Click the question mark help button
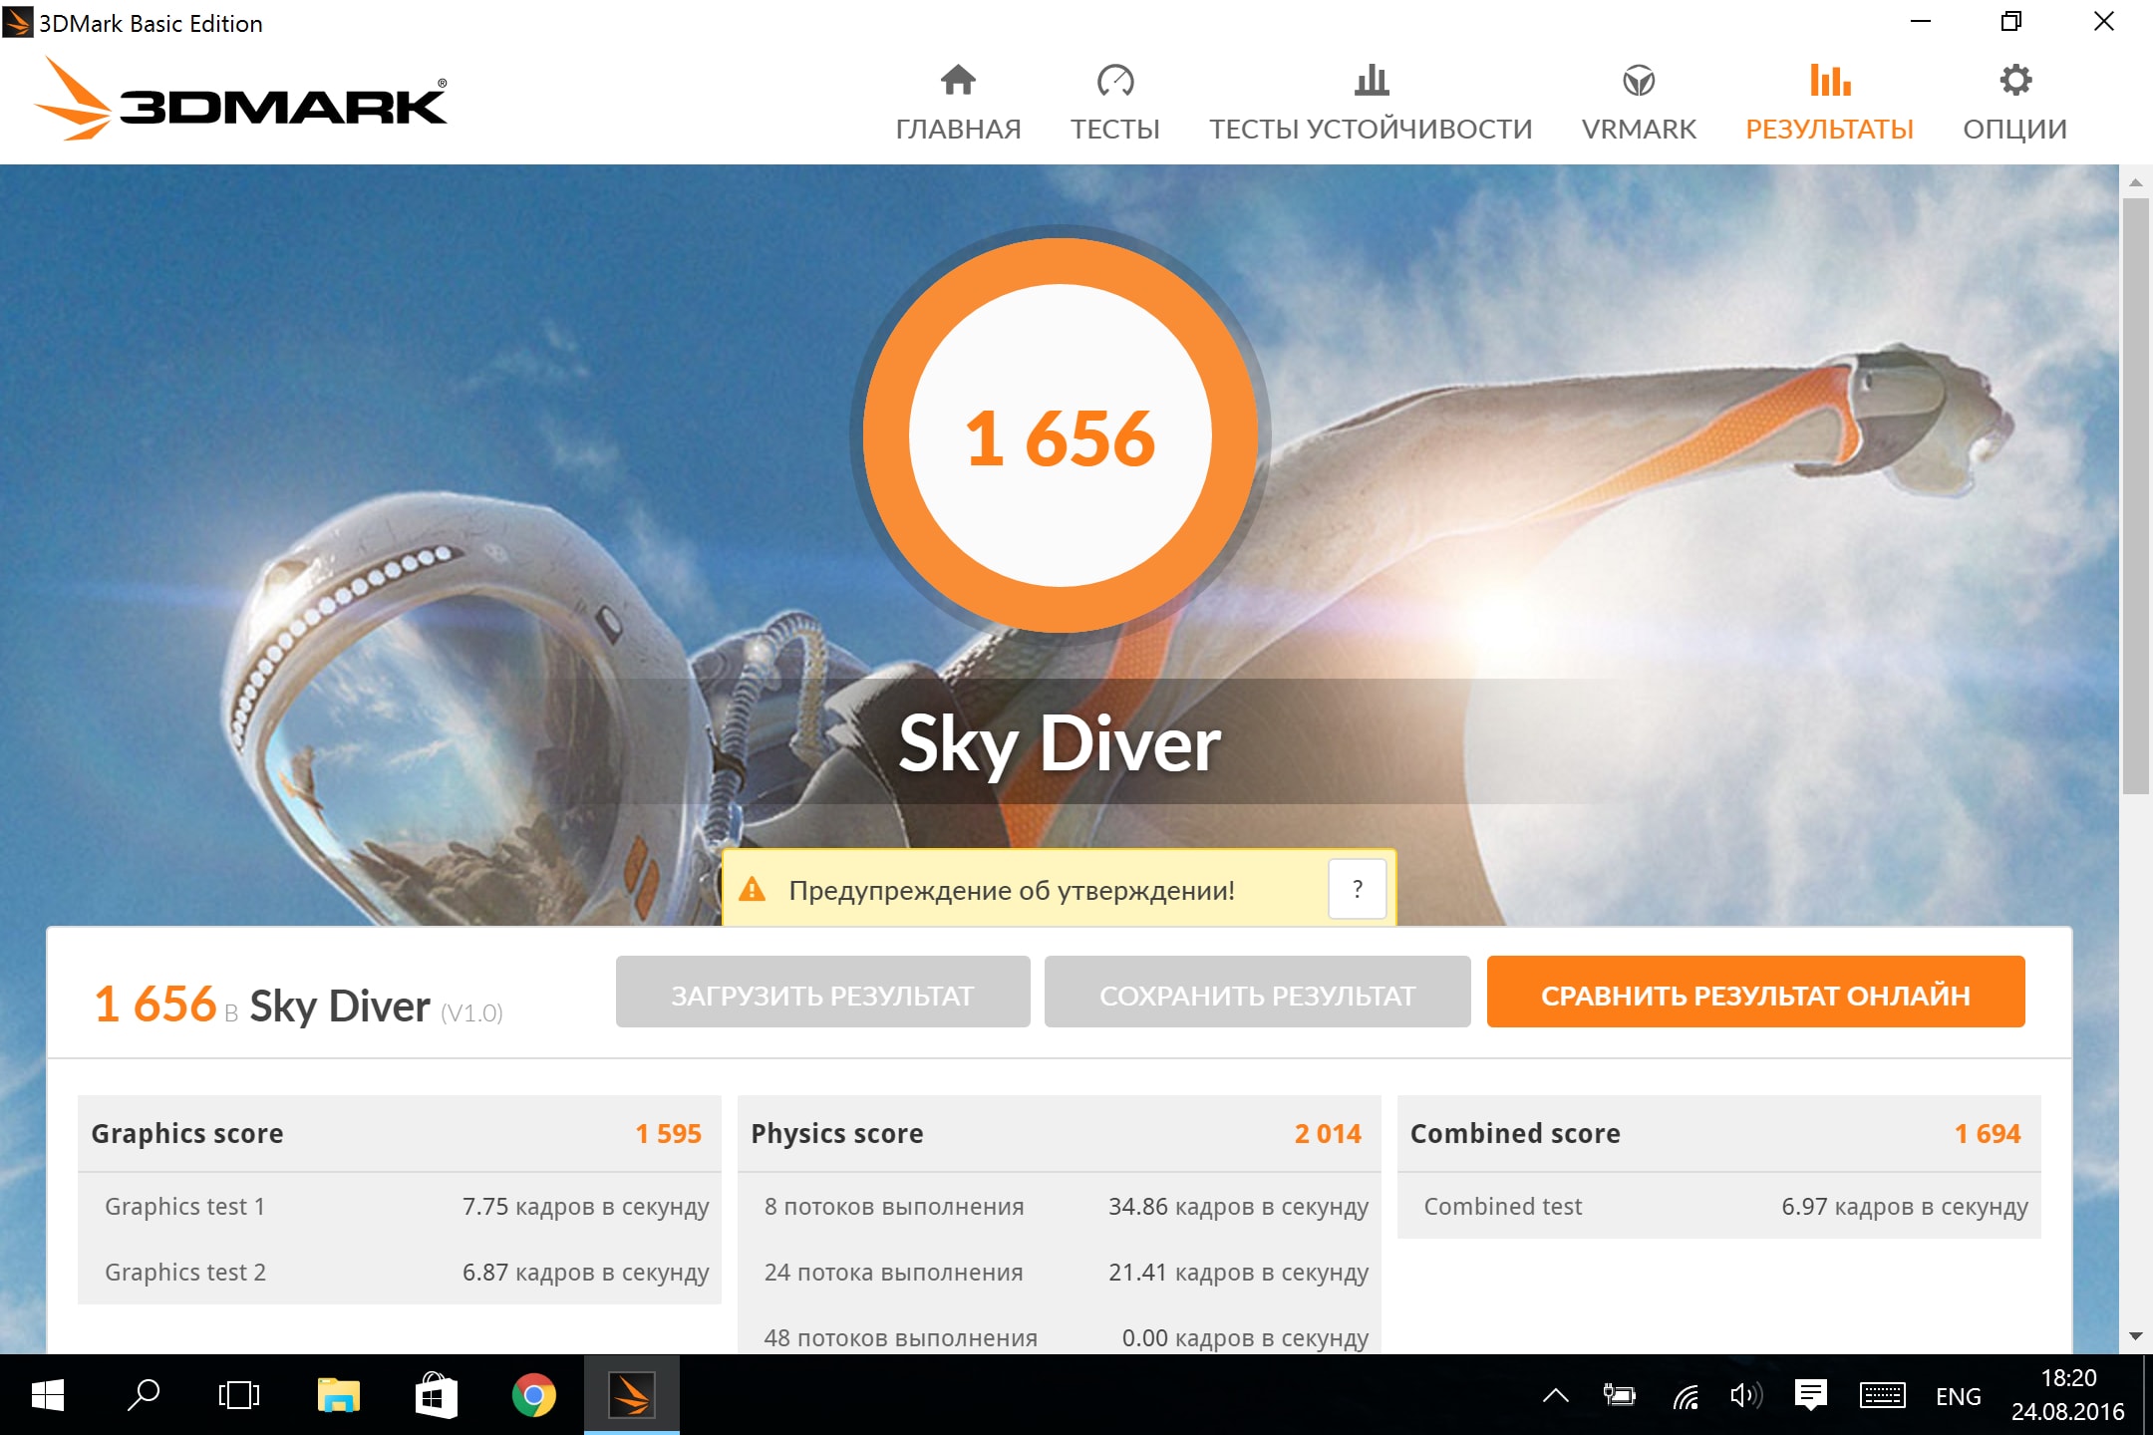 [1357, 889]
